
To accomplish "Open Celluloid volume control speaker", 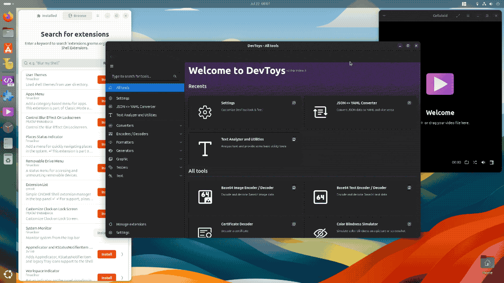I will [483, 162].
